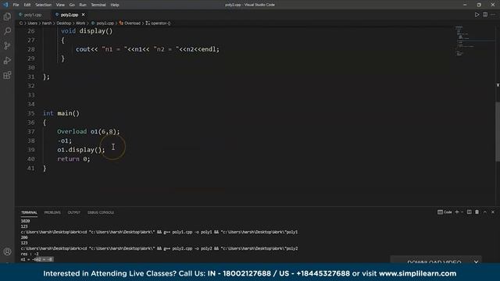
Task: Place cursor on '-o1;' statement
Action: click(65, 140)
